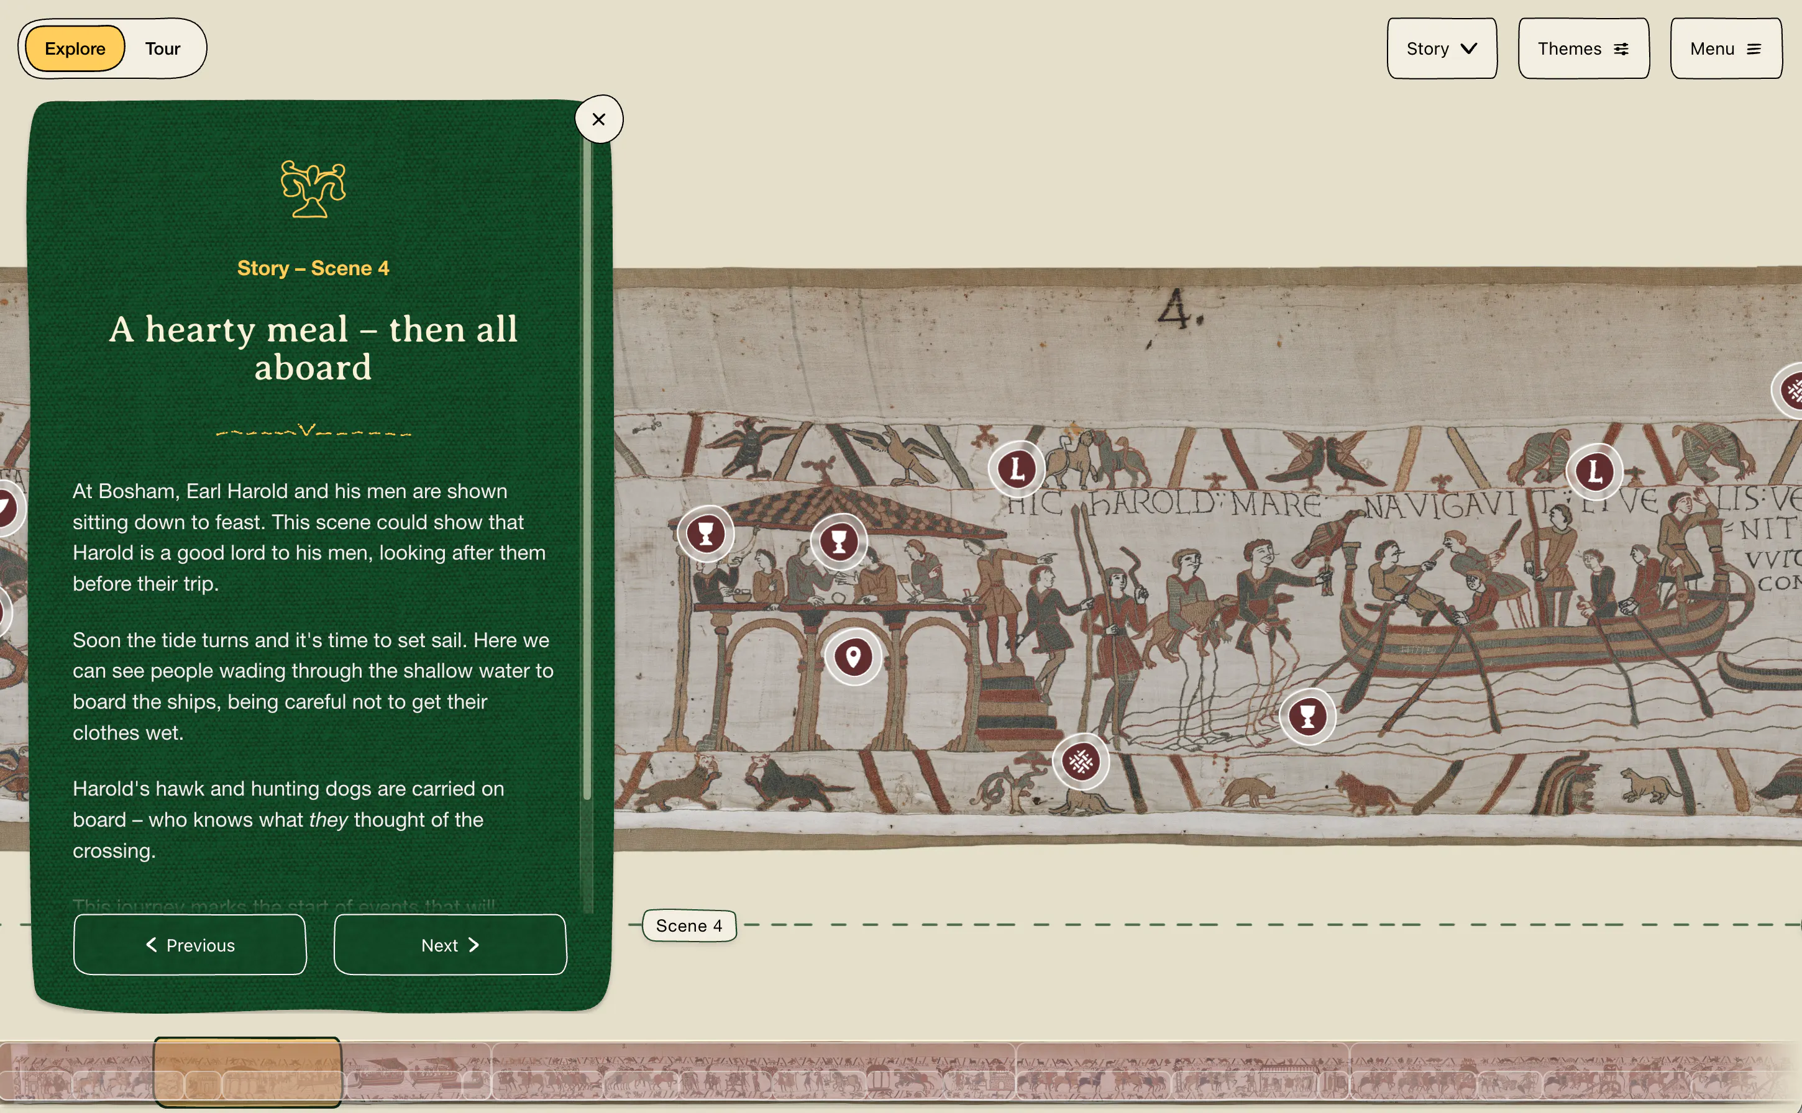Click the highlighted section on the tapestry minimap

247,1072
